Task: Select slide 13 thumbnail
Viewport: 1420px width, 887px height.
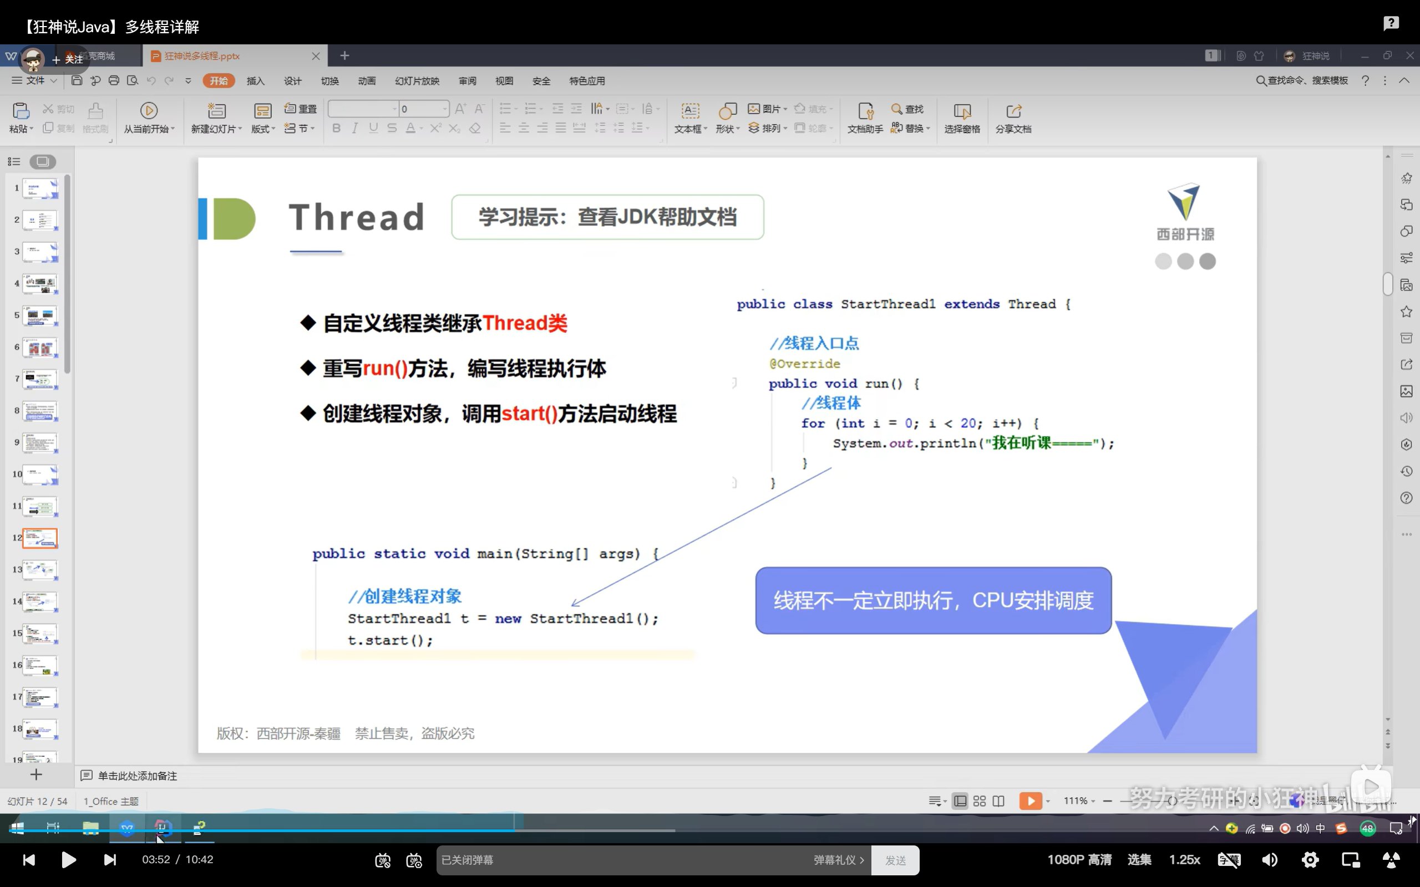Action: pos(40,570)
